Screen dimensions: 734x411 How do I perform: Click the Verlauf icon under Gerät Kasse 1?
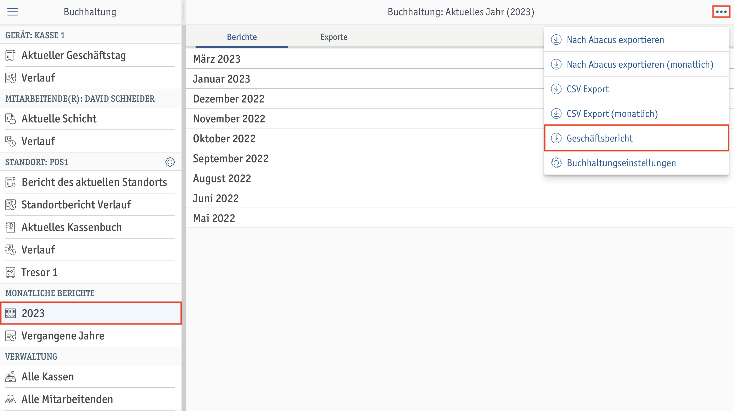click(10, 78)
